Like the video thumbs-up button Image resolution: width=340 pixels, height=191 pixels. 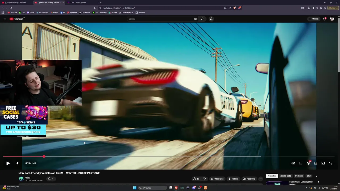coord(196,179)
